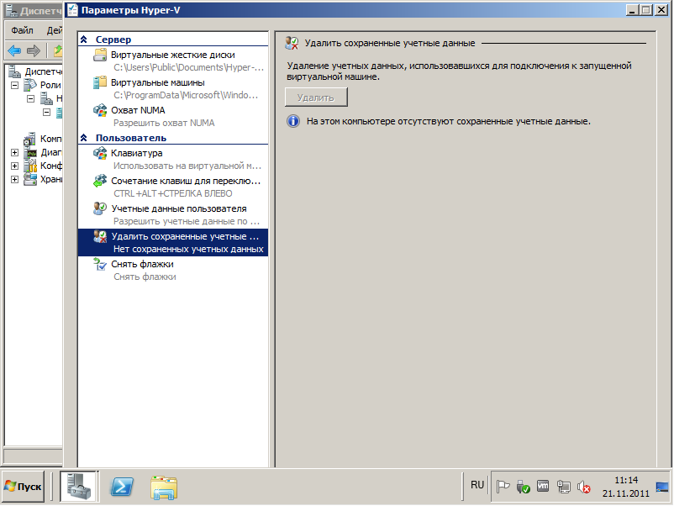This screenshot has height=506, width=674.
Task: Click the Show desktop icon beside clock
Action: (x=662, y=487)
